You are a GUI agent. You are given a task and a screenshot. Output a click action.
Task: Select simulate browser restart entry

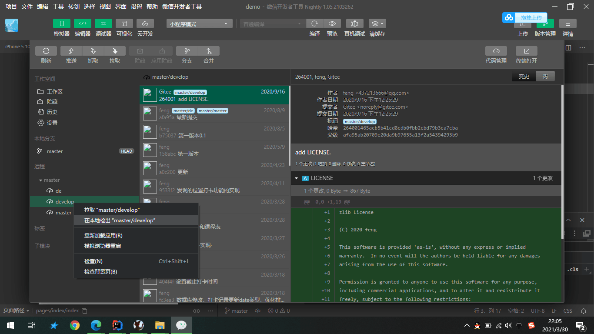136,246
